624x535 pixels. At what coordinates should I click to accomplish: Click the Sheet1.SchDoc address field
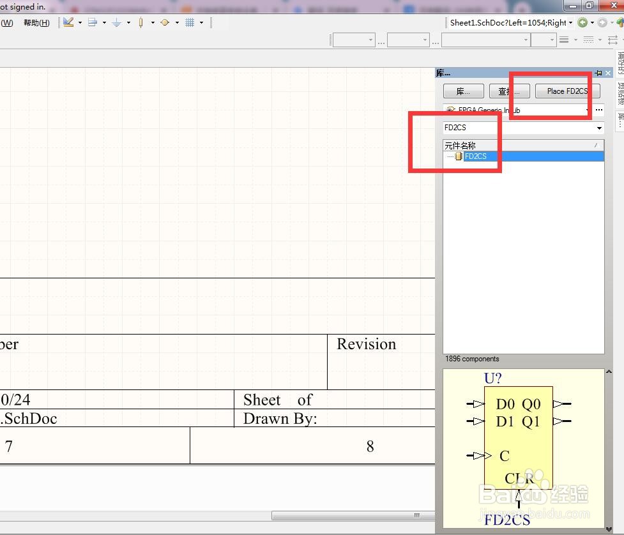[x=508, y=23]
